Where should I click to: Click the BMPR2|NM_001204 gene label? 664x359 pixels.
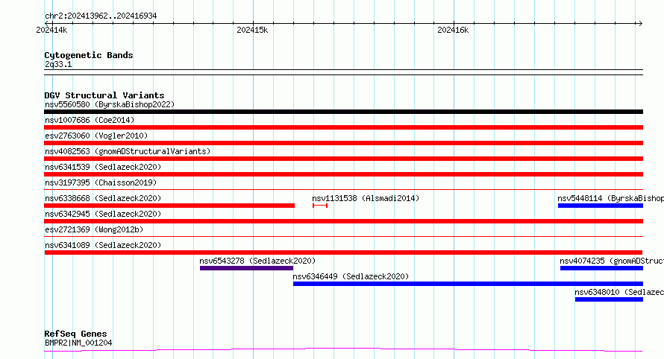(x=78, y=343)
